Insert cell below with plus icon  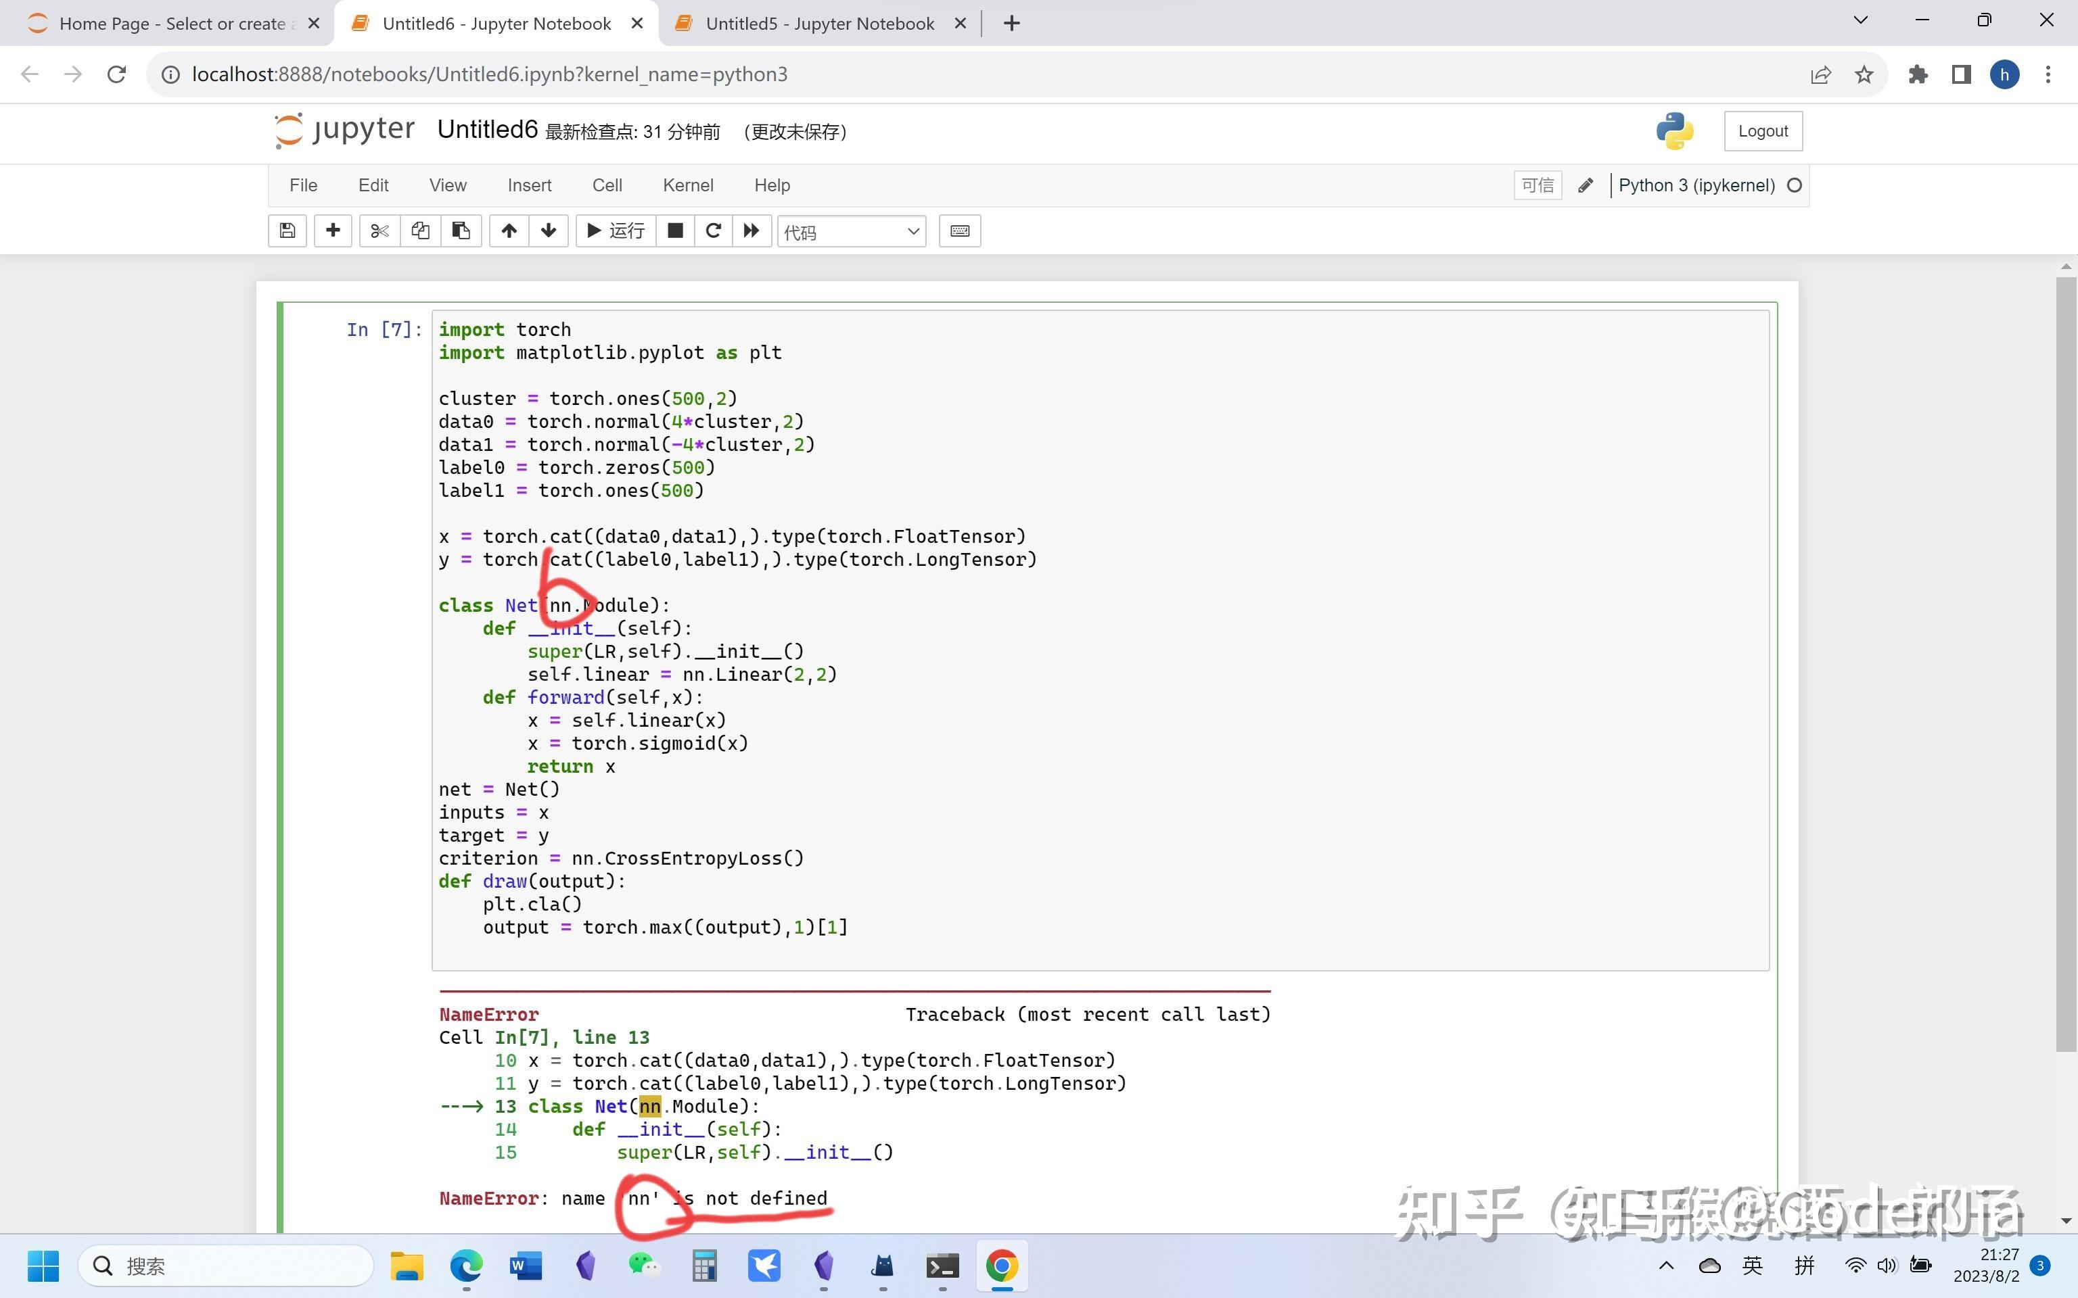pyautogui.click(x=333, y=231)
